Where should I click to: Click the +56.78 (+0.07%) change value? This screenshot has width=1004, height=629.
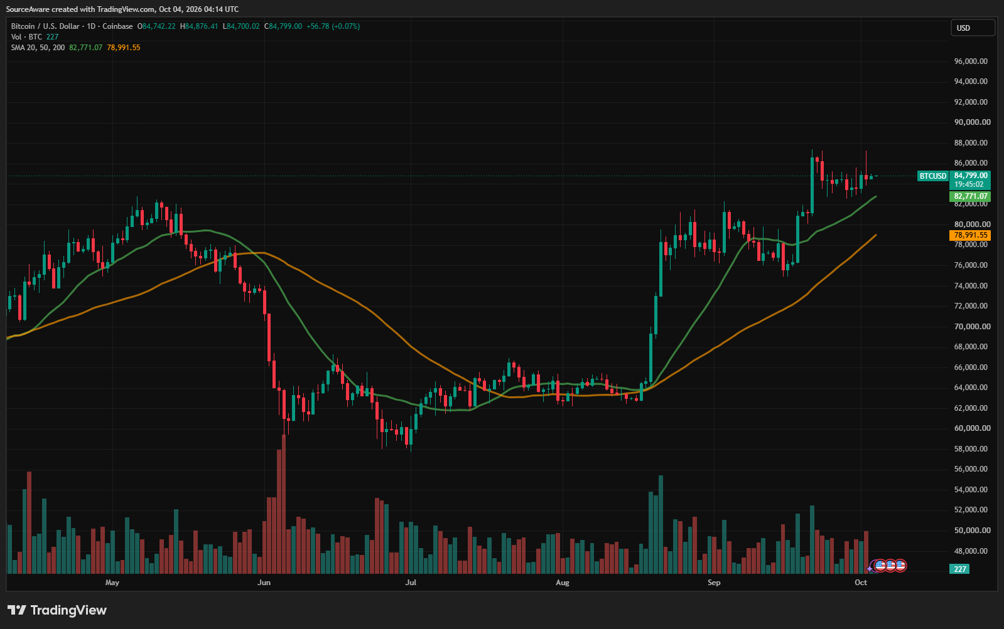click(x=333, y=26)
